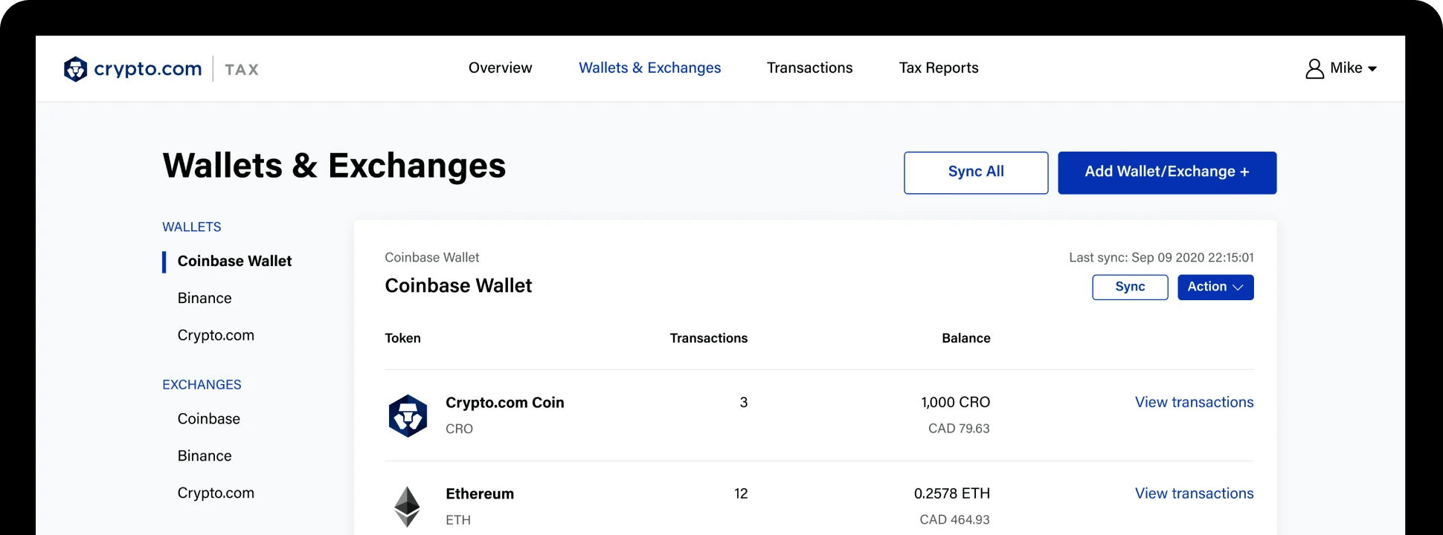Select Binance under Exchanges sidebar
This screenshot has height=535, width=1443.
click(x=205, y=455)
